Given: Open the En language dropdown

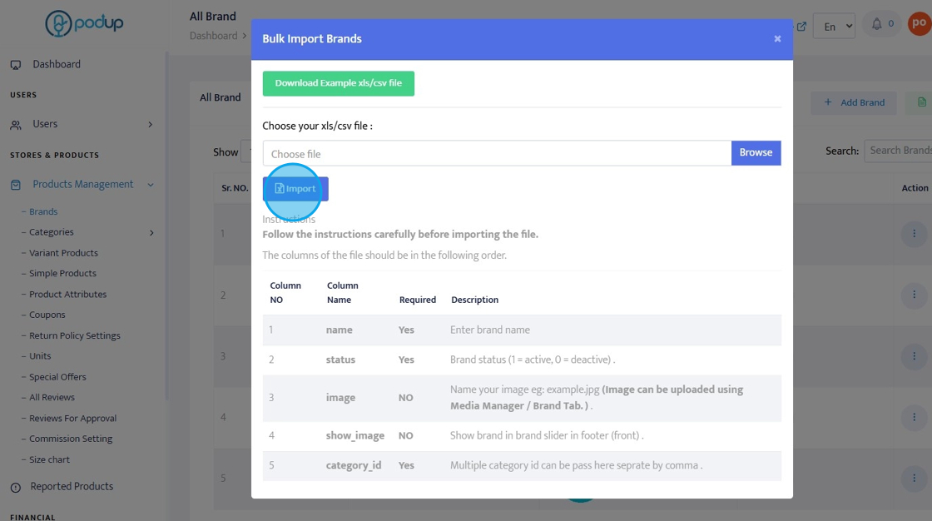Looking at the screenshot, I should [x=834, y=26].
